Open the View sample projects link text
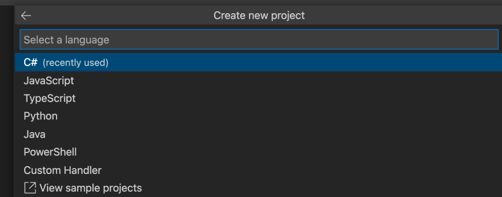Viewport: 502px width, 197px height. point(90,188)
